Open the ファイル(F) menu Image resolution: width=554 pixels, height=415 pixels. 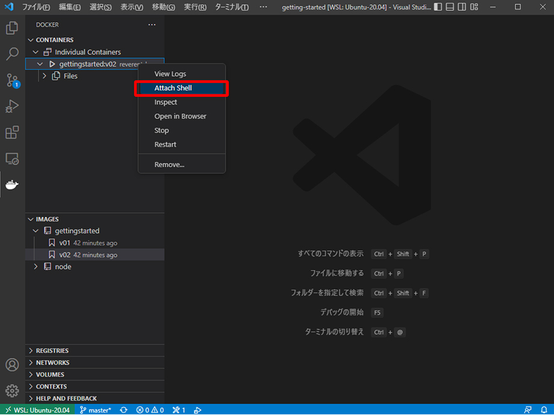[36, 7]
